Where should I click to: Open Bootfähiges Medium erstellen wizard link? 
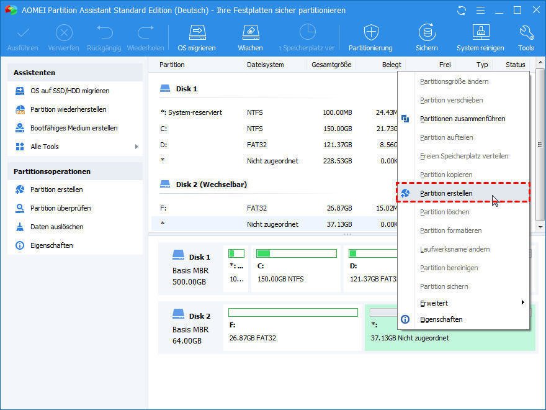74,128
